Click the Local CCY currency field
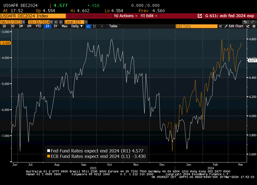This screenshot has height=185, width=257. pos(74,22)
